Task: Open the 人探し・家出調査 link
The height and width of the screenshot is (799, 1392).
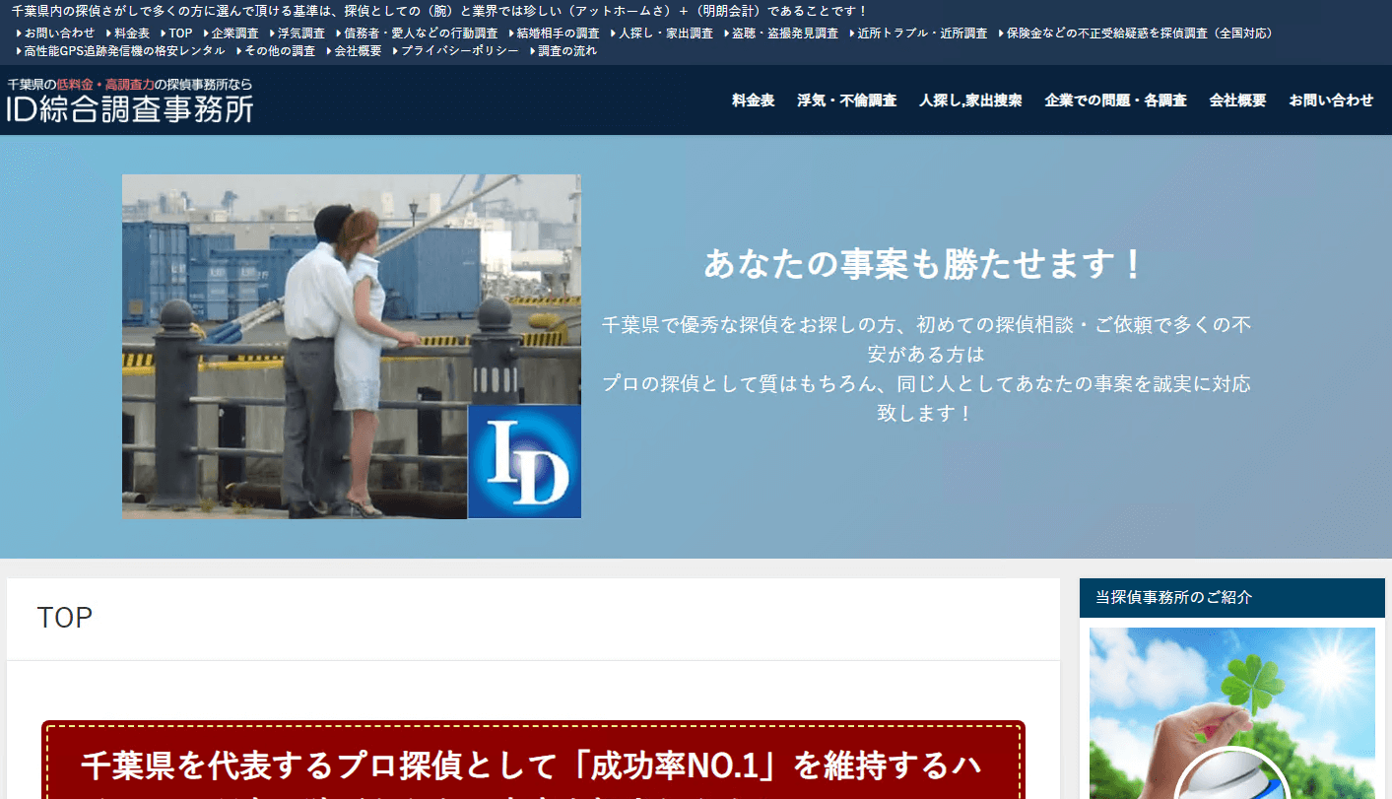Action: click(x=666, y=33)
